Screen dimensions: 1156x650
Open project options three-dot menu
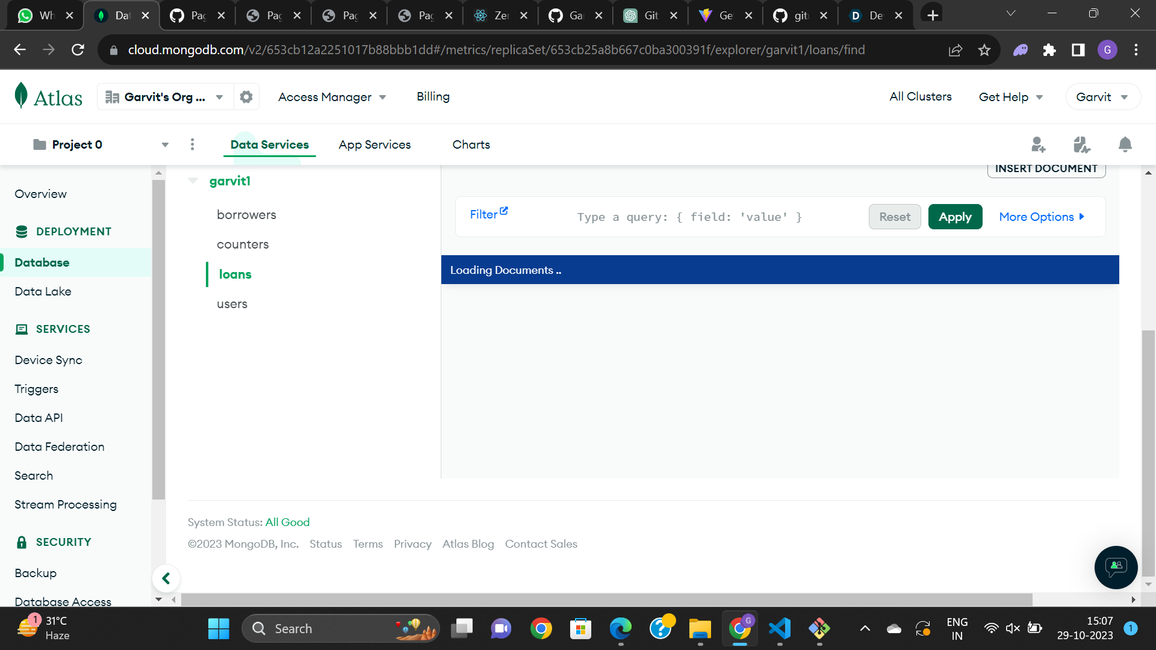tap(192, 144)
